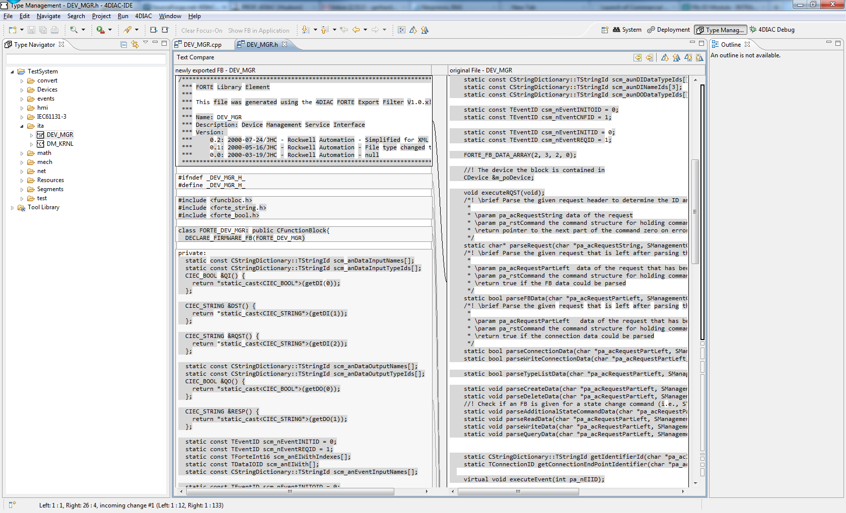Click the grayed-out Save All toolbar icon
The height and width of the screenshot is (513, 846).
pos(43,30)
